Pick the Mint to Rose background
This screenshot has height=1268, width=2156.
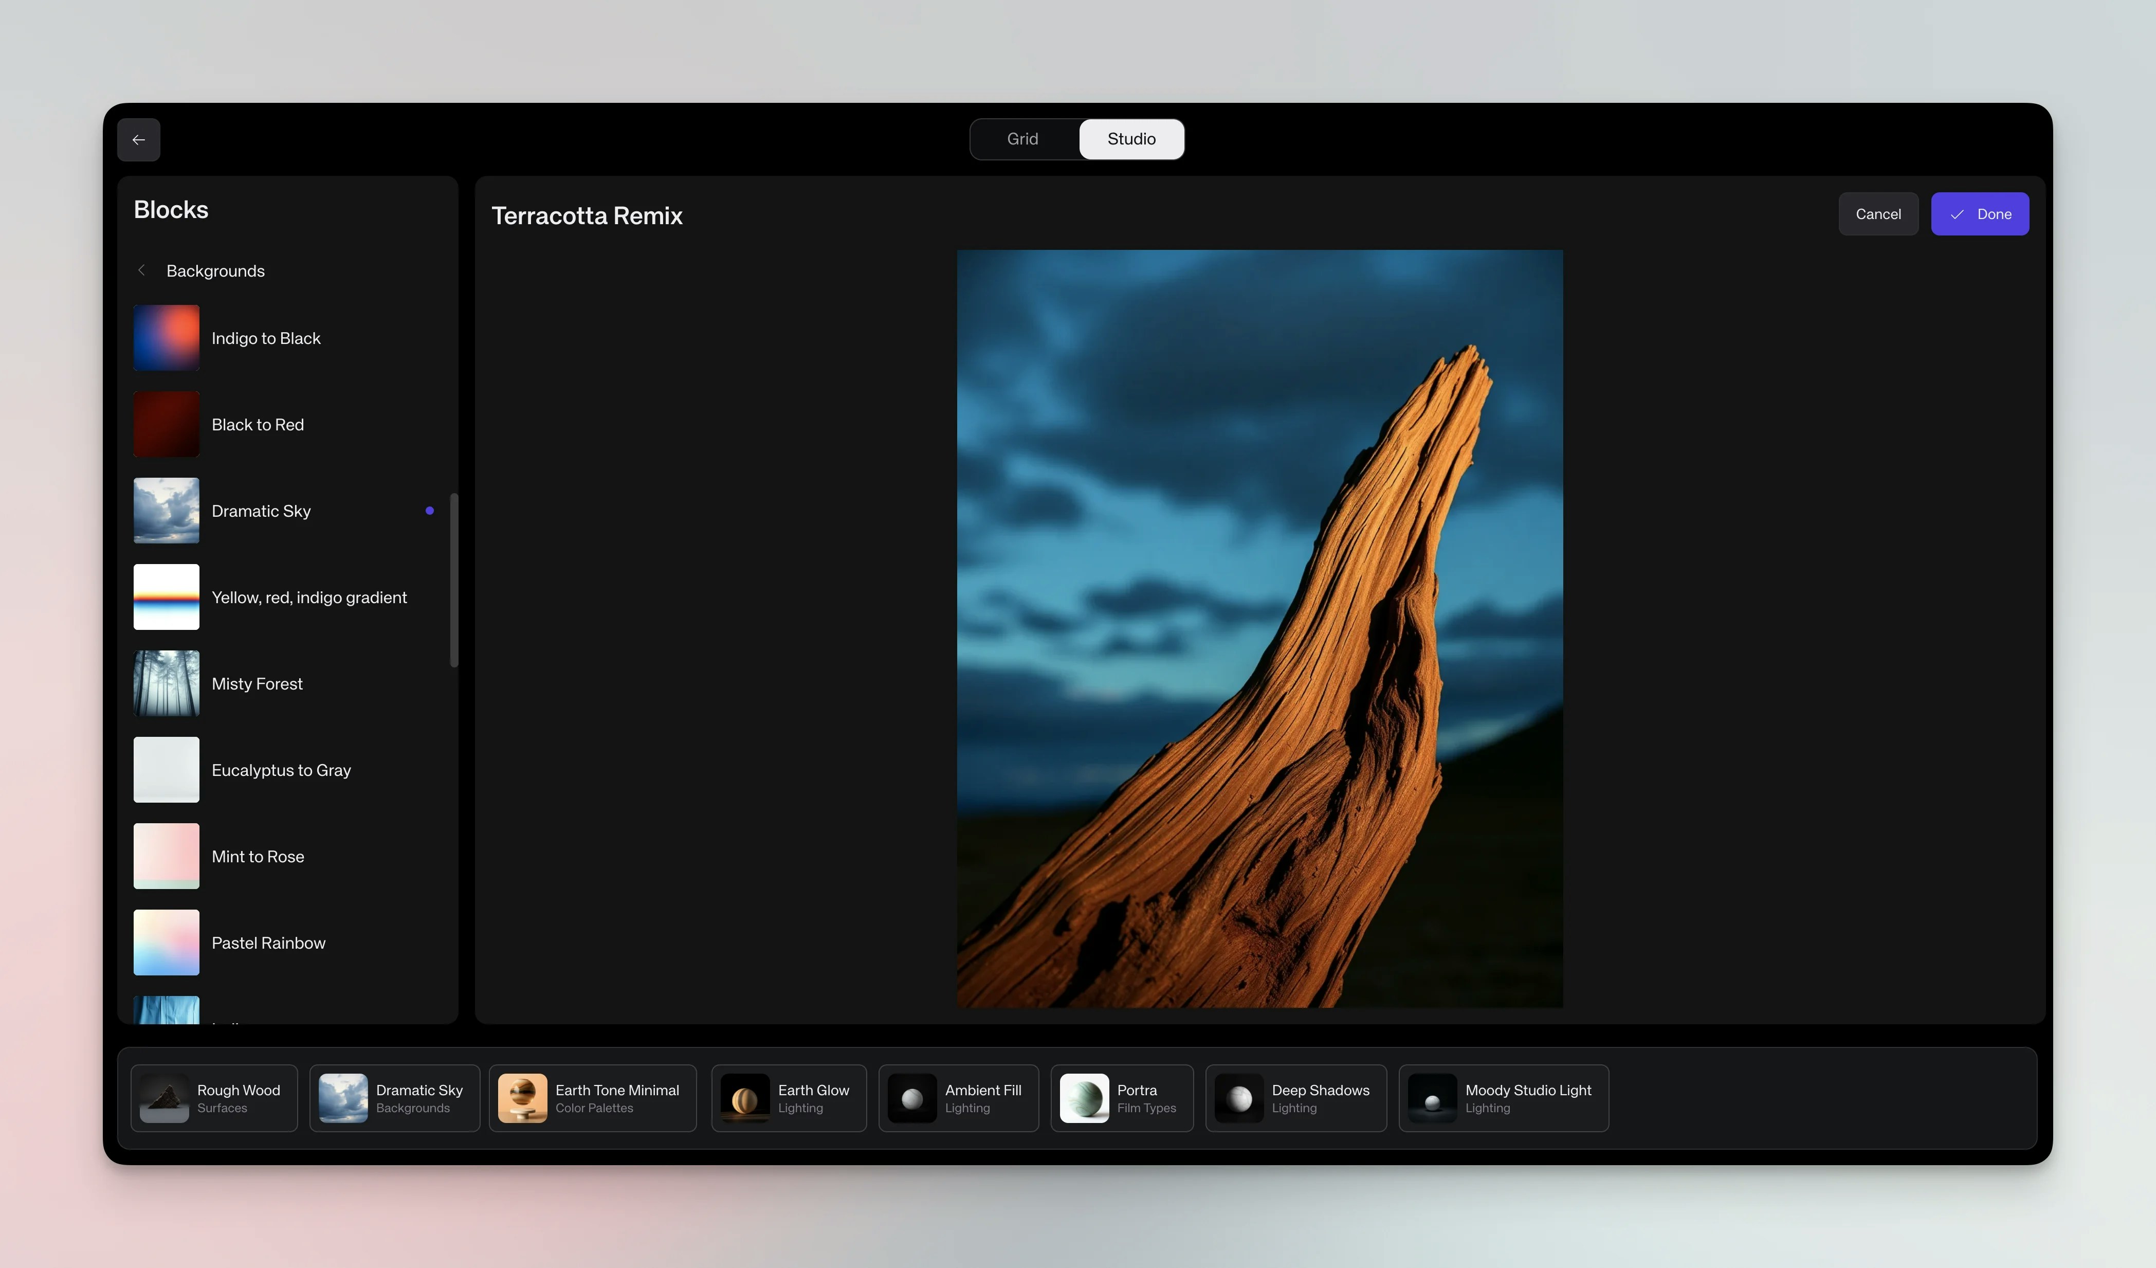pyautogui.click(x=258, y=857)
